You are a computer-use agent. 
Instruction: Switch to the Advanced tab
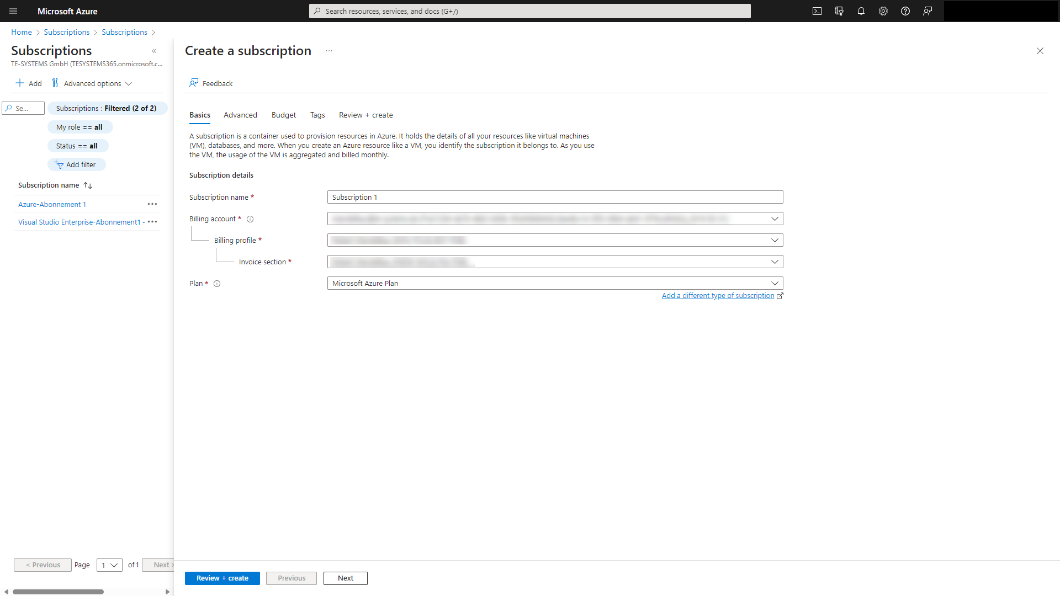tap(240, 115)
